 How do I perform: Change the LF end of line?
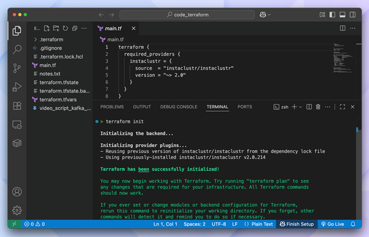235,224
